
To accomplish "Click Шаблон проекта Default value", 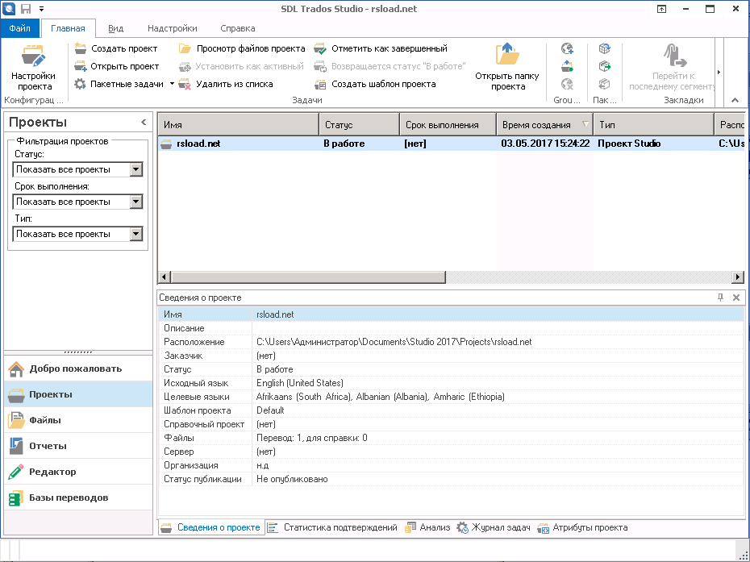I will [270, 410].
